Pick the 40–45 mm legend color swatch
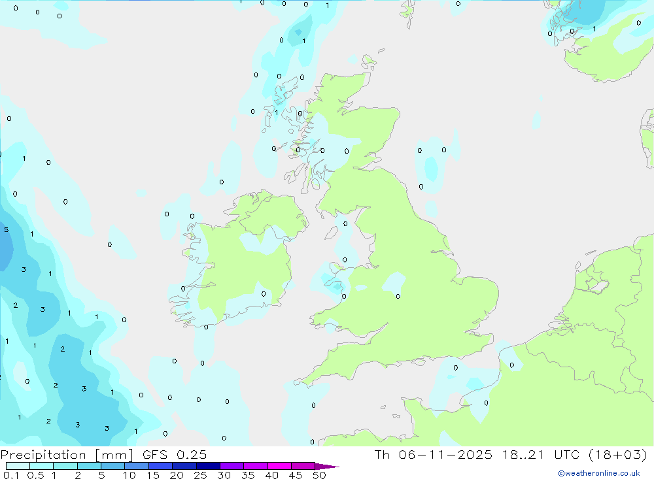654x479 pixels. click(279, 466)
